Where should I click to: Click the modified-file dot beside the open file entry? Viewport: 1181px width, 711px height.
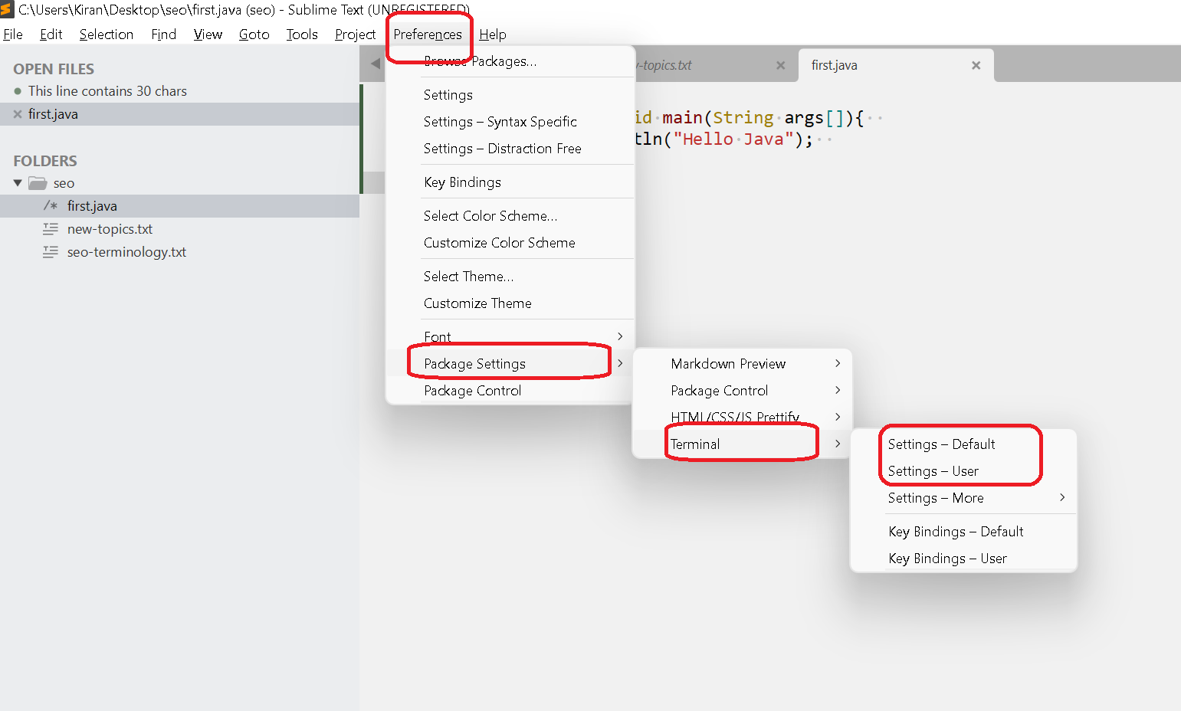tap(17, 90)
